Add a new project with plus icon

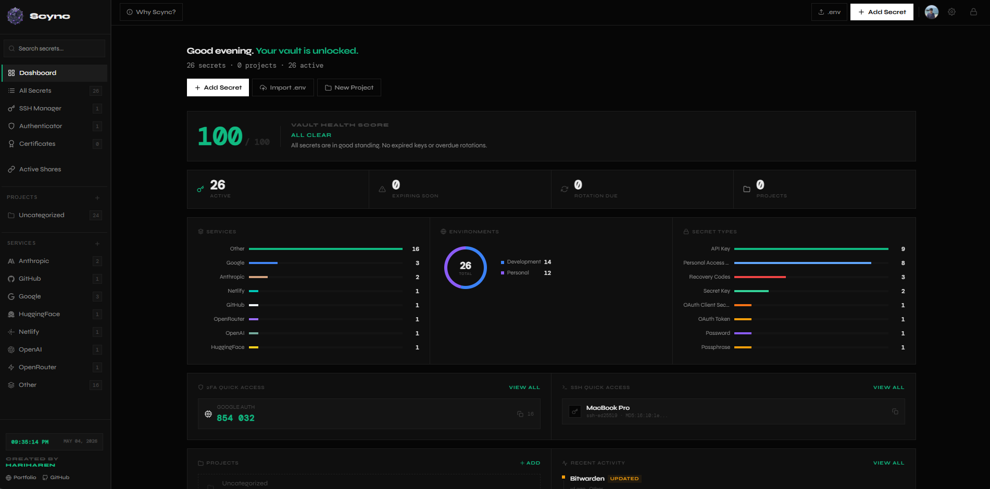pos(97,198)
